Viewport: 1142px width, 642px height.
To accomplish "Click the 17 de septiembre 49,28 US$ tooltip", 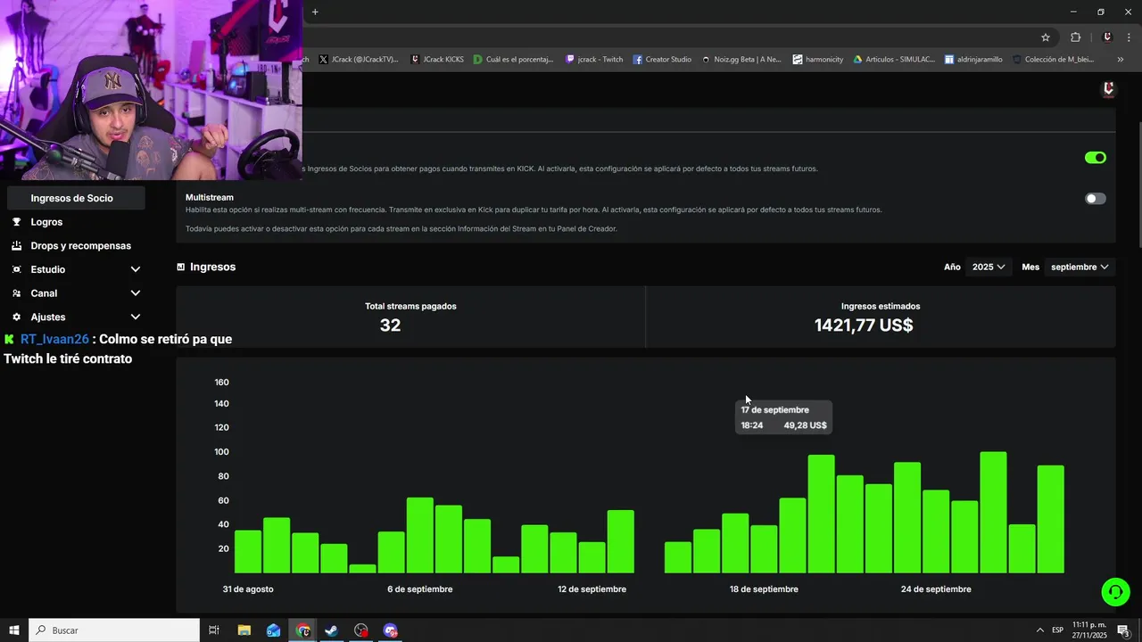I will click(783, 417).
